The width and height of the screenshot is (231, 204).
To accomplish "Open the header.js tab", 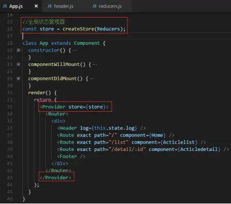I will [64, 6].
